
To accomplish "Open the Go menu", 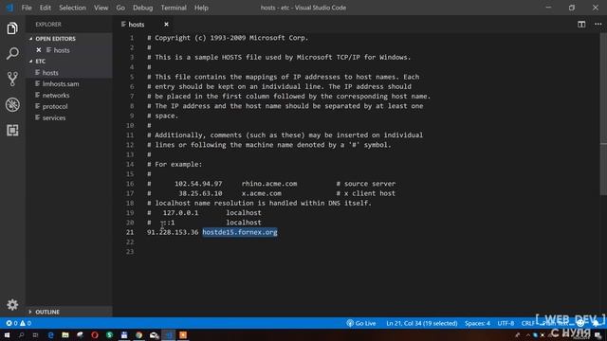I will click(120, 8).
